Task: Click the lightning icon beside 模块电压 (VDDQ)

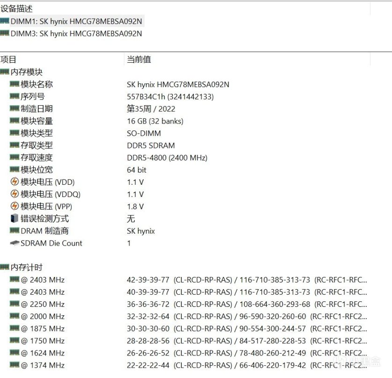Action: click(x=15, y=194)
